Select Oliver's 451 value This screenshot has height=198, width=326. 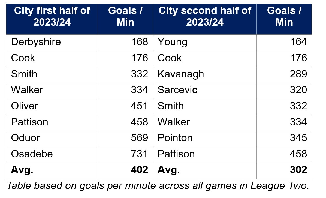(x=139, y=106)
